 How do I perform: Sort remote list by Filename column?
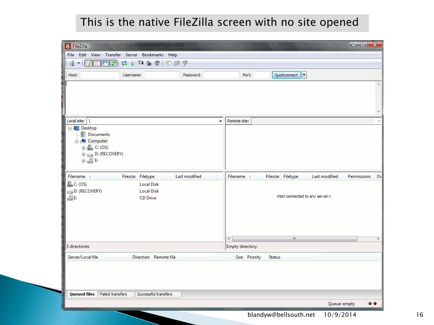[x=240, y=176]
